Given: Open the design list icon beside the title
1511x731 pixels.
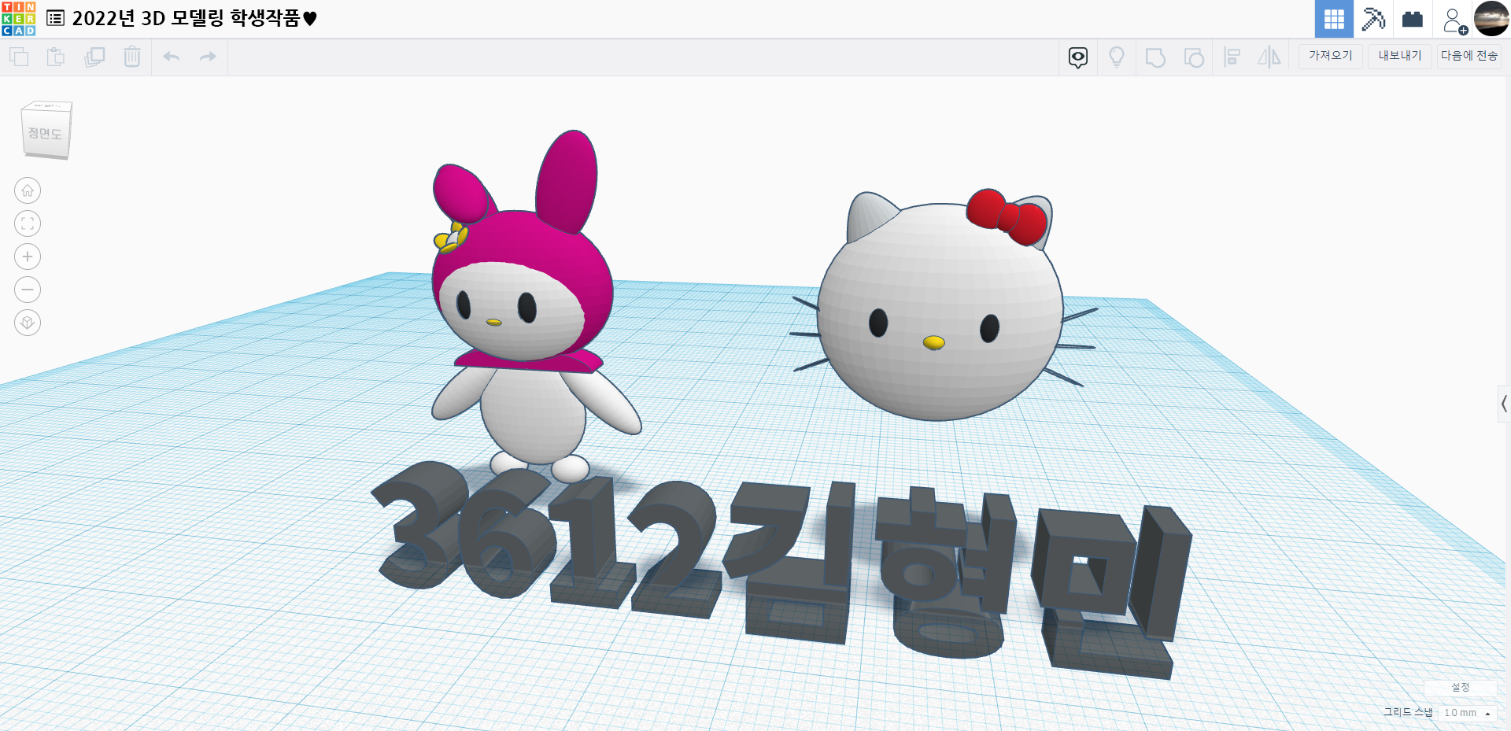Looking at the screenshot, I should pos(55,18).
